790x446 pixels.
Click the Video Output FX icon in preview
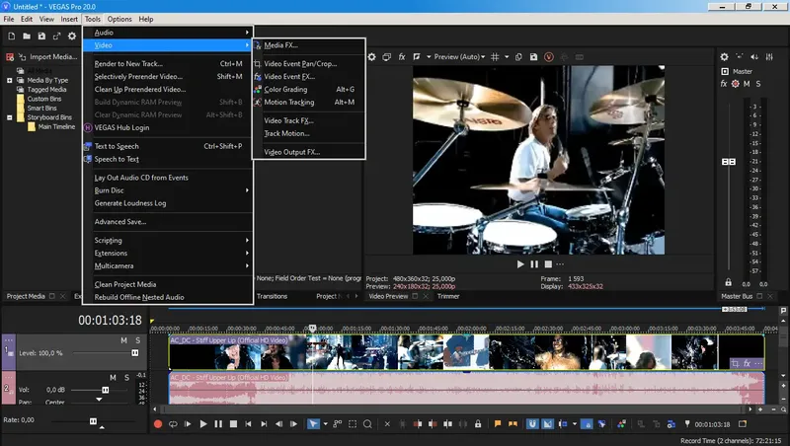[402, 56]
